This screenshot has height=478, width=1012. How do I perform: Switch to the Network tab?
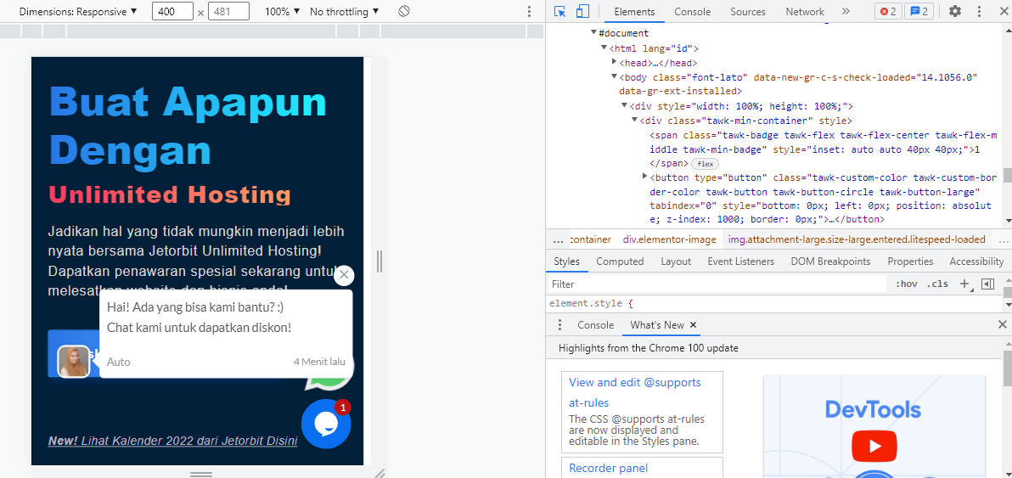[x=805, y=11]
